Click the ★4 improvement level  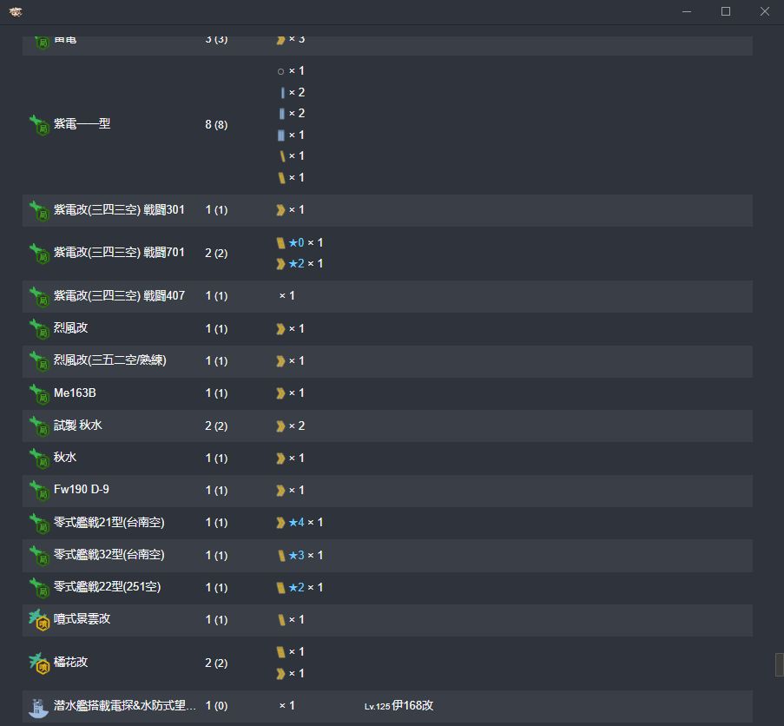tap(297, 523)
